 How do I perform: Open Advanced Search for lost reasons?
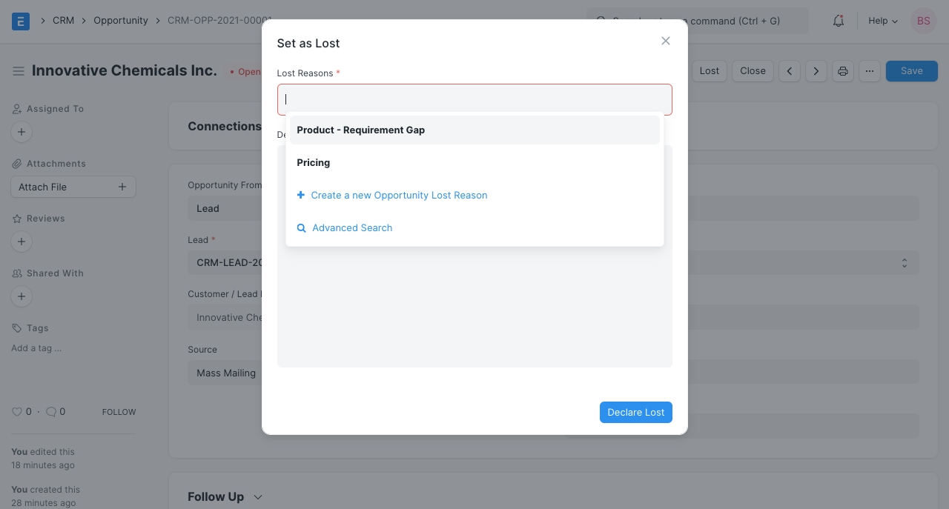(351, 228)
